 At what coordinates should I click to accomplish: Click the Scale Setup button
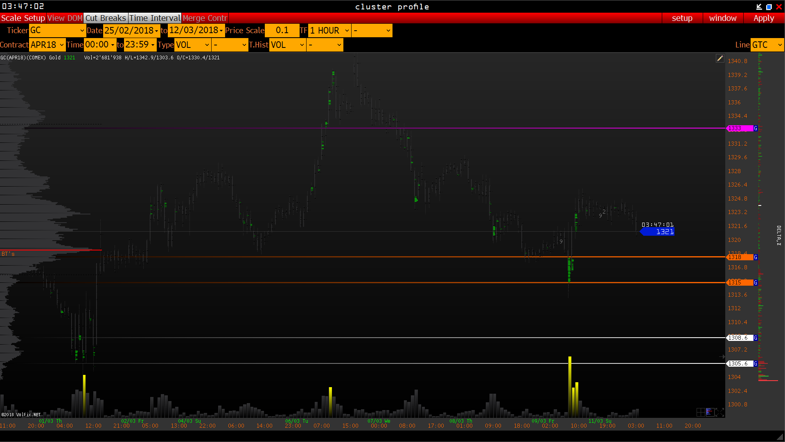(23, 18)
